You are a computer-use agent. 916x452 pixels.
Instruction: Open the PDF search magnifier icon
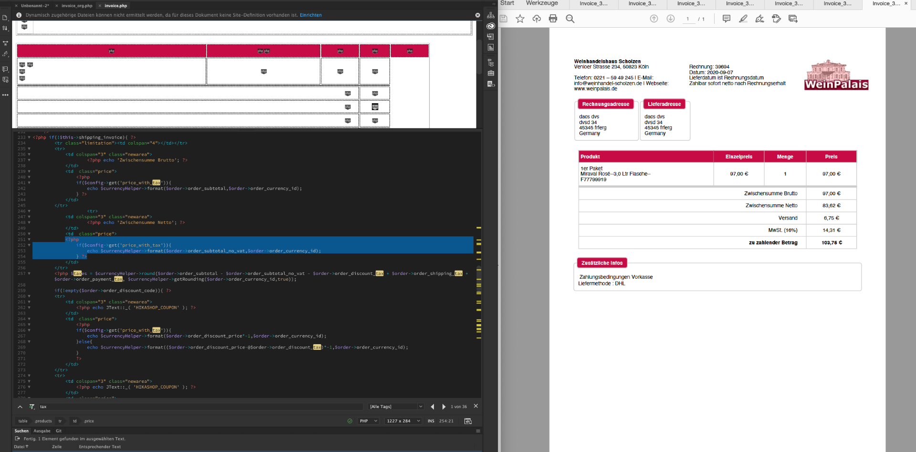coord(570,19)
